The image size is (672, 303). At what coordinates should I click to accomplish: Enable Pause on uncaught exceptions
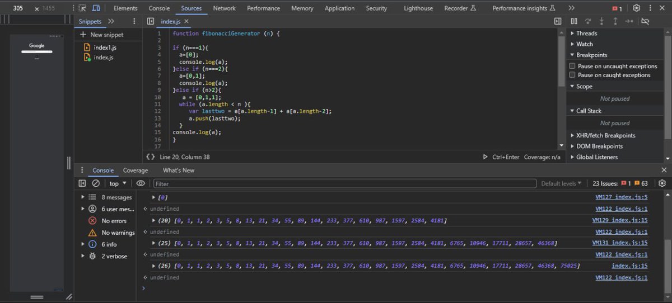(572, 66)
